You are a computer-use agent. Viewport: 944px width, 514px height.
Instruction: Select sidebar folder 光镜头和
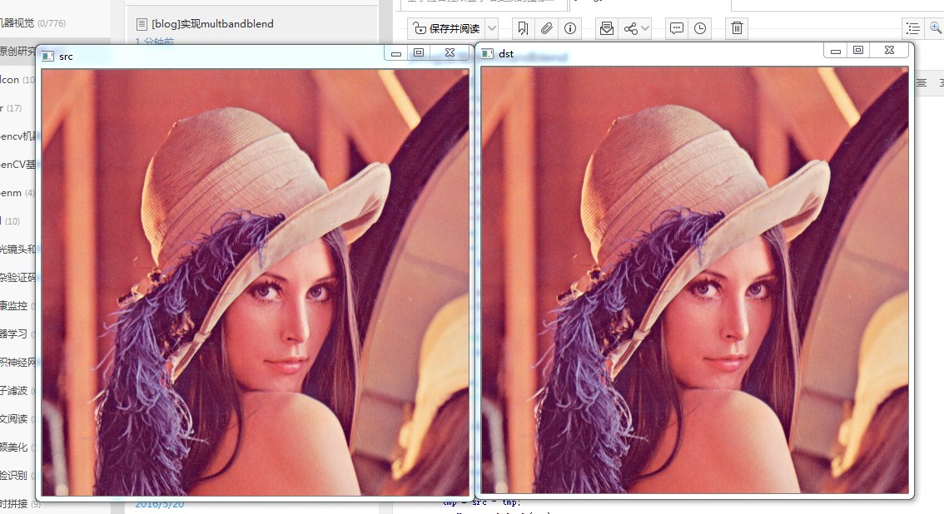coord(18,249)
